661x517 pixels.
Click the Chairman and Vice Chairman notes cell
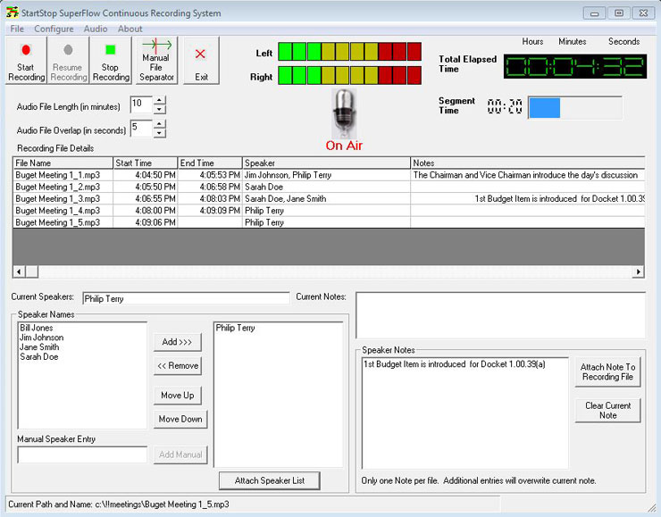coord(528,175)
